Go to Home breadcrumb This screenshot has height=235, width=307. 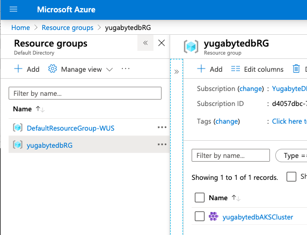point(20,27)
